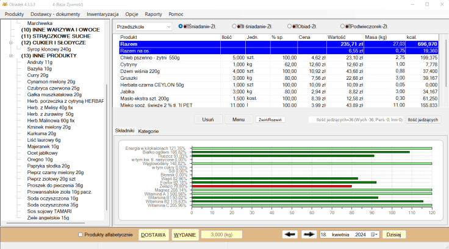Click the Ilość jedzących button

click(x=423, y=119)
